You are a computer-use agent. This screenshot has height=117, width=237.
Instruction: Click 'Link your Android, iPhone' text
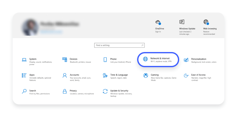[121, 62]
